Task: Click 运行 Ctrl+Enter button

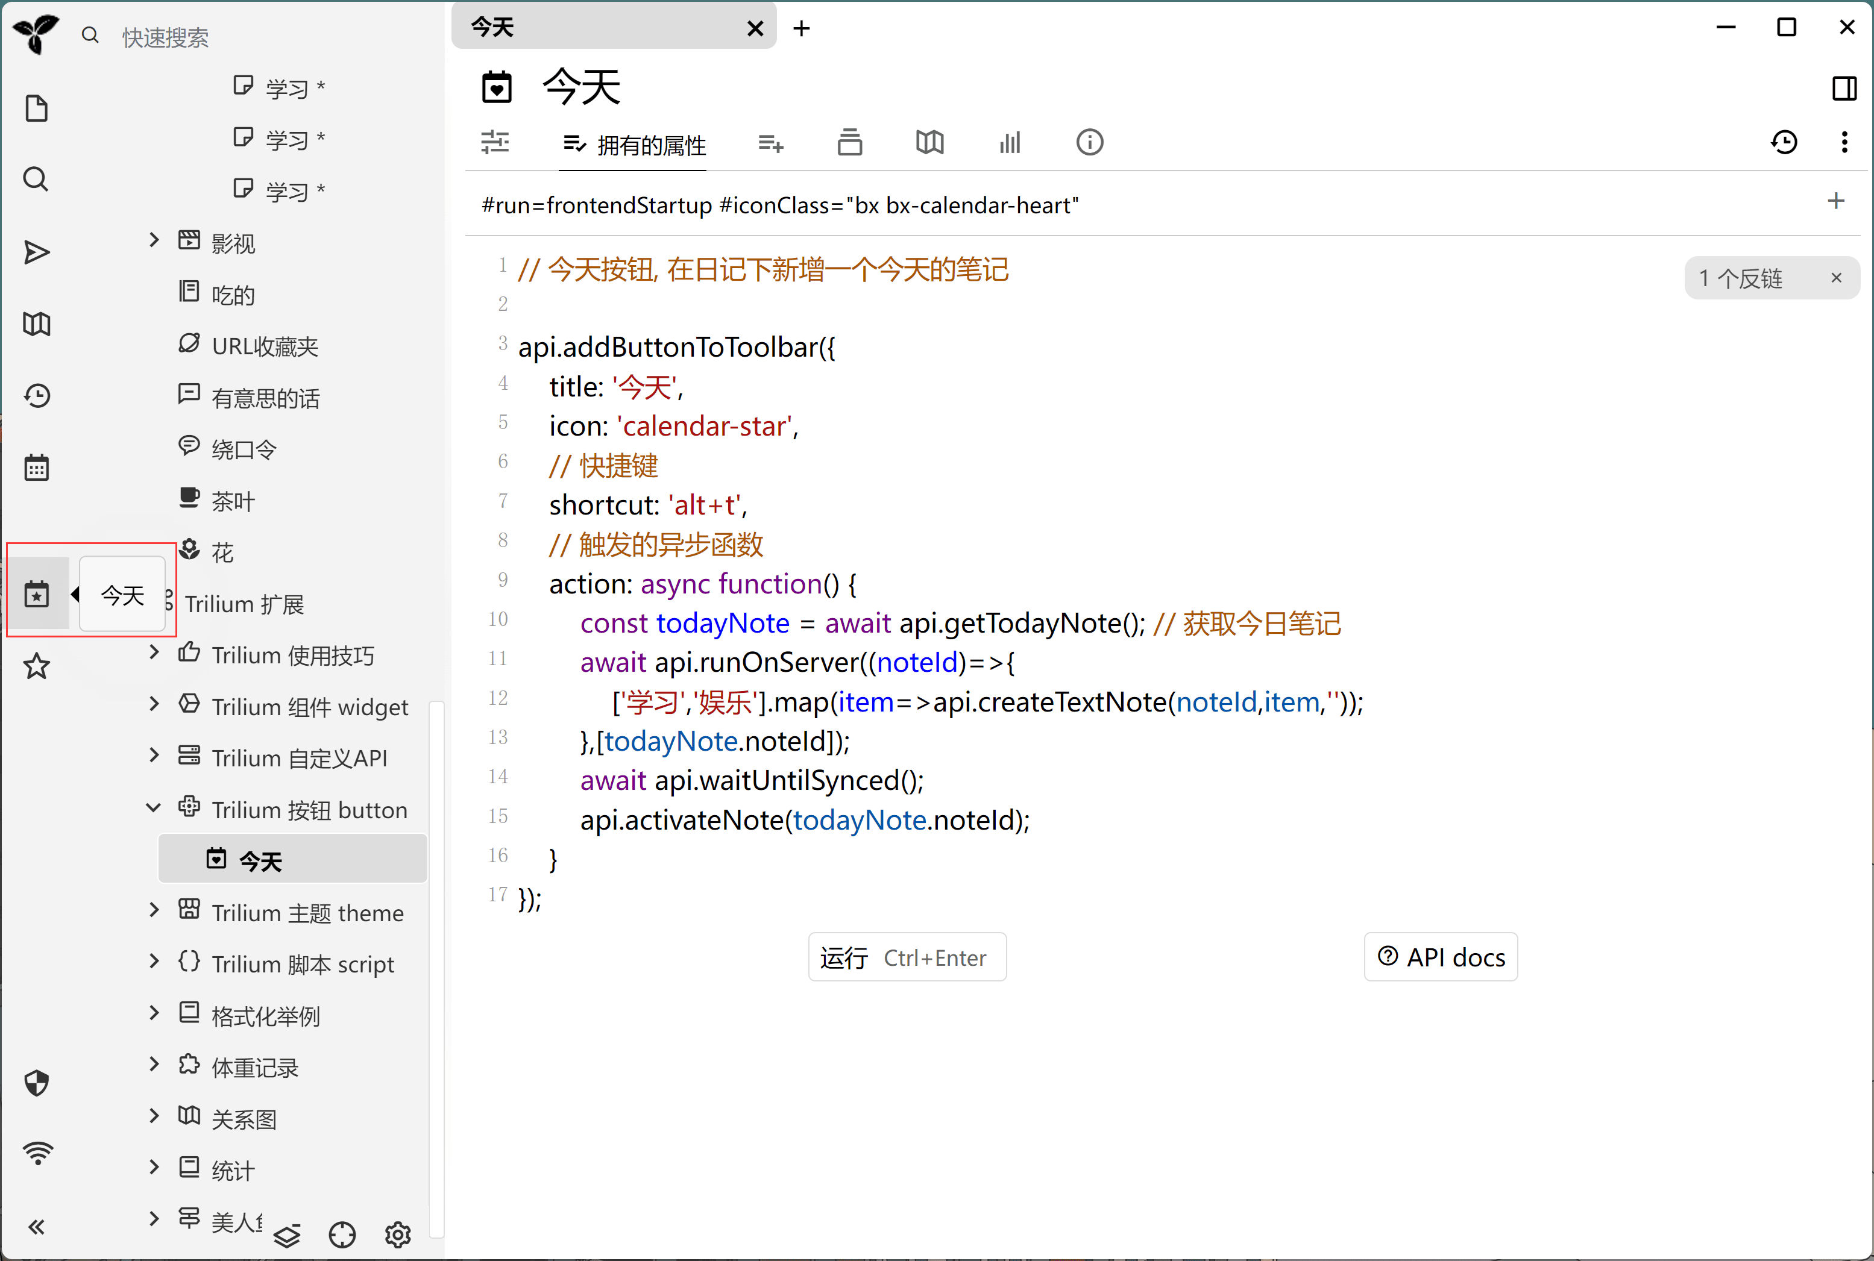Action: [x=907, y=957]
